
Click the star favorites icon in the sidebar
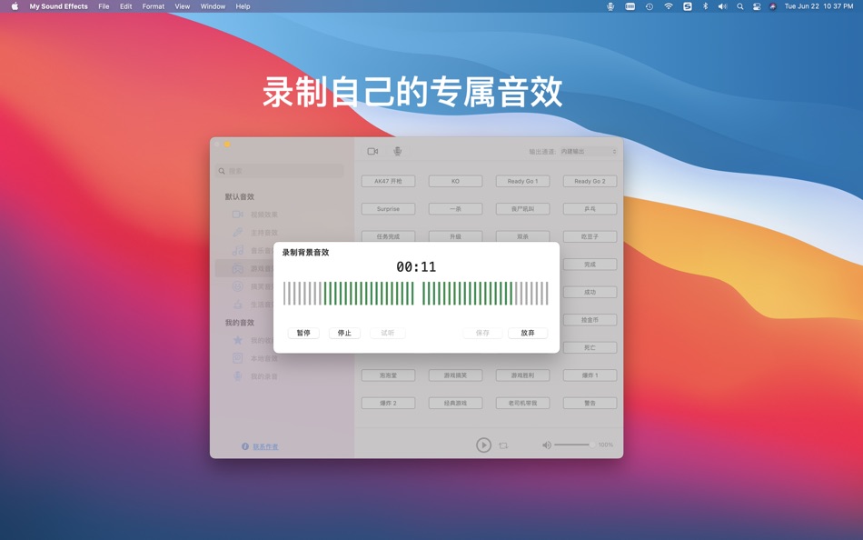click(238, 340)
